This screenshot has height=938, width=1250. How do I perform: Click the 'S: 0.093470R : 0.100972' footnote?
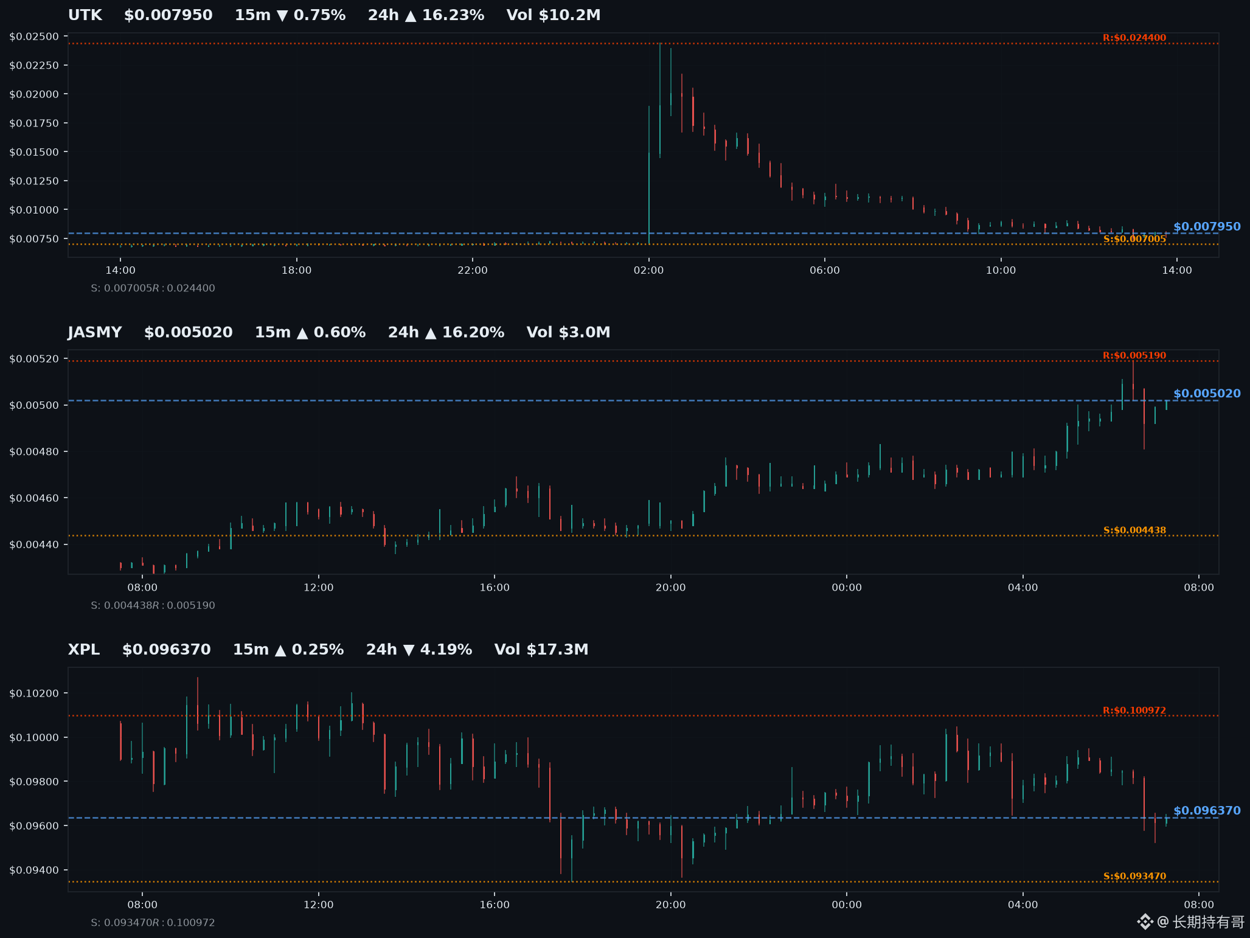click(x=153, y=923)
